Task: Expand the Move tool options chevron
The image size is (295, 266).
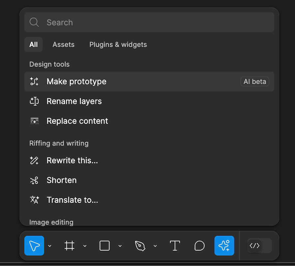Action: [50, 246]
